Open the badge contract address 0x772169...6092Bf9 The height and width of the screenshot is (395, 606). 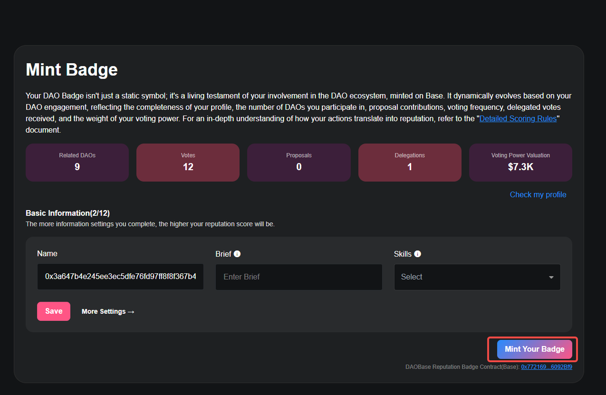(x=546, y=367)
